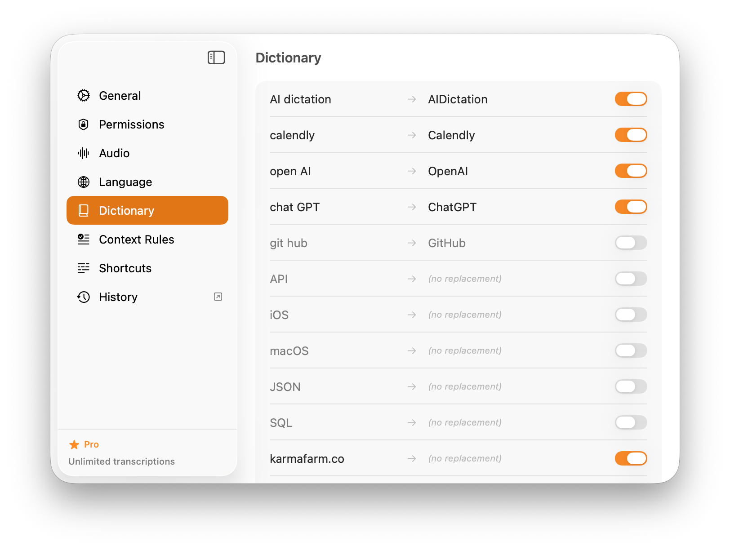Select the Context Rules checklist icon

click(x=84, y=240)
